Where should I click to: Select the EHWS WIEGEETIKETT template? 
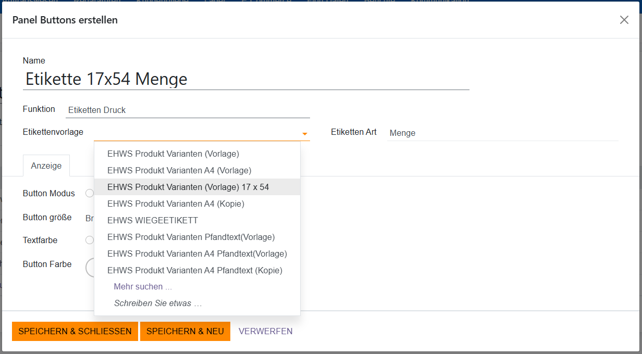click(153, 220)
